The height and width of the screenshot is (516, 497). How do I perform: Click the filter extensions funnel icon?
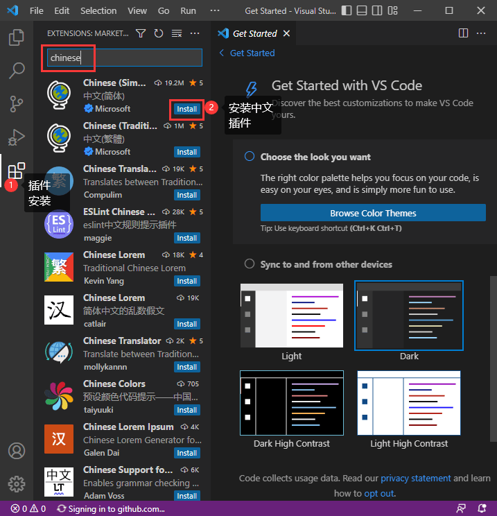pyautogui.click(x=141, y=33)
